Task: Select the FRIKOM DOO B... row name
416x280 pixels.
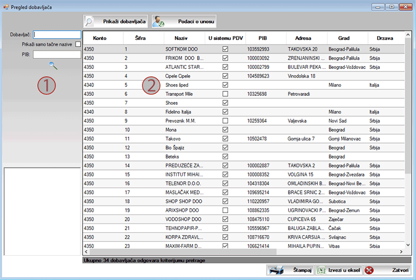Action: (185, 58)
